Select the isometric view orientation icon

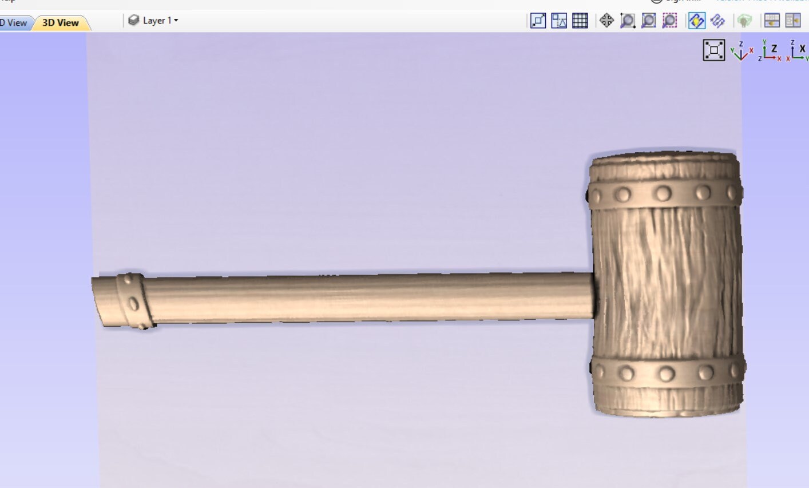click(740, 51)
